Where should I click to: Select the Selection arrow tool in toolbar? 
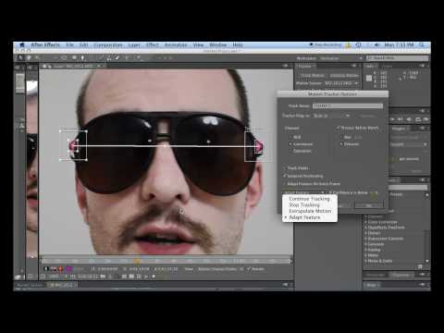(x=20, y=57)
